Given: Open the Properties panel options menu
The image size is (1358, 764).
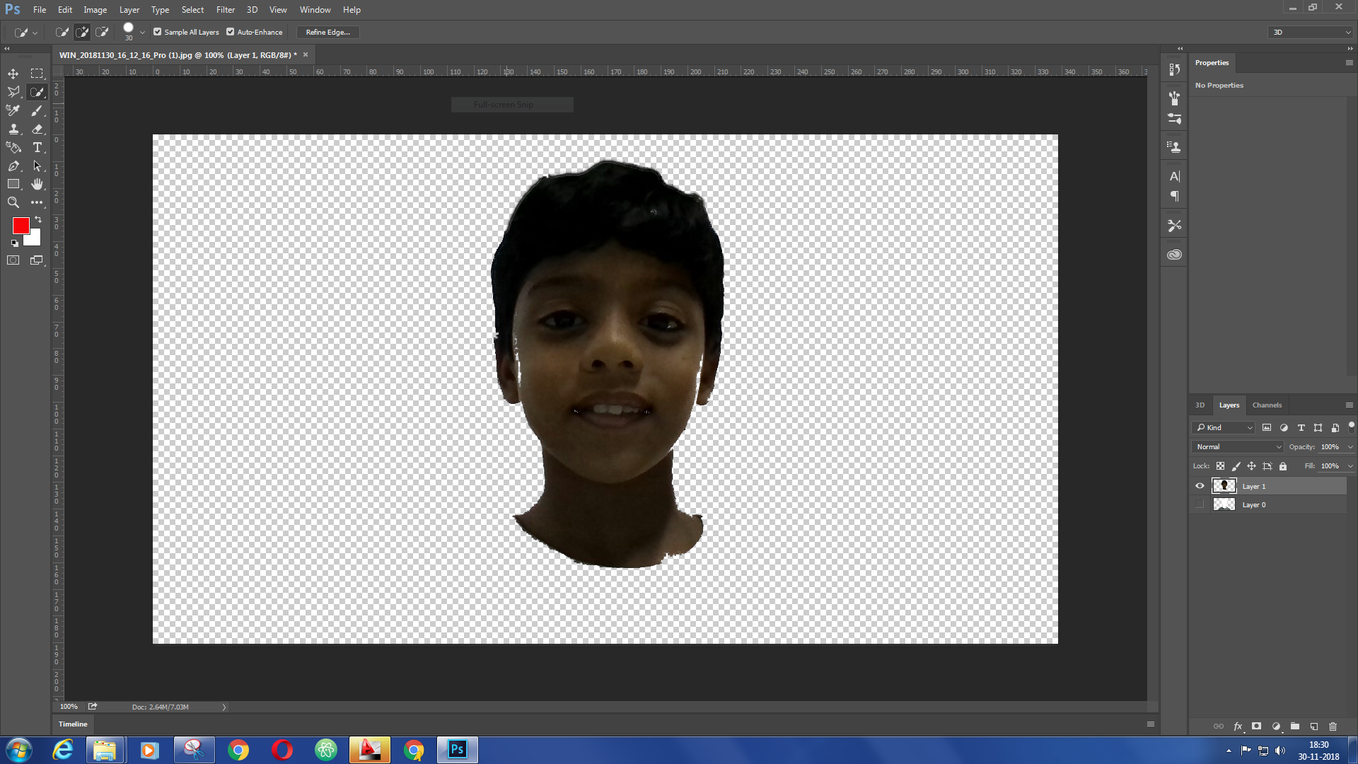Looking at the screenshot, I should click(x=1349, y=63).
